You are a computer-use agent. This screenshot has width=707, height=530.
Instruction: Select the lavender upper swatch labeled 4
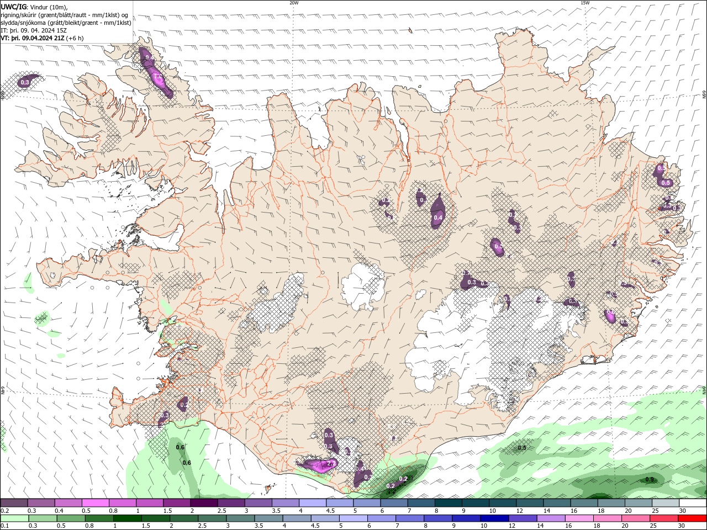click(312, 503)
